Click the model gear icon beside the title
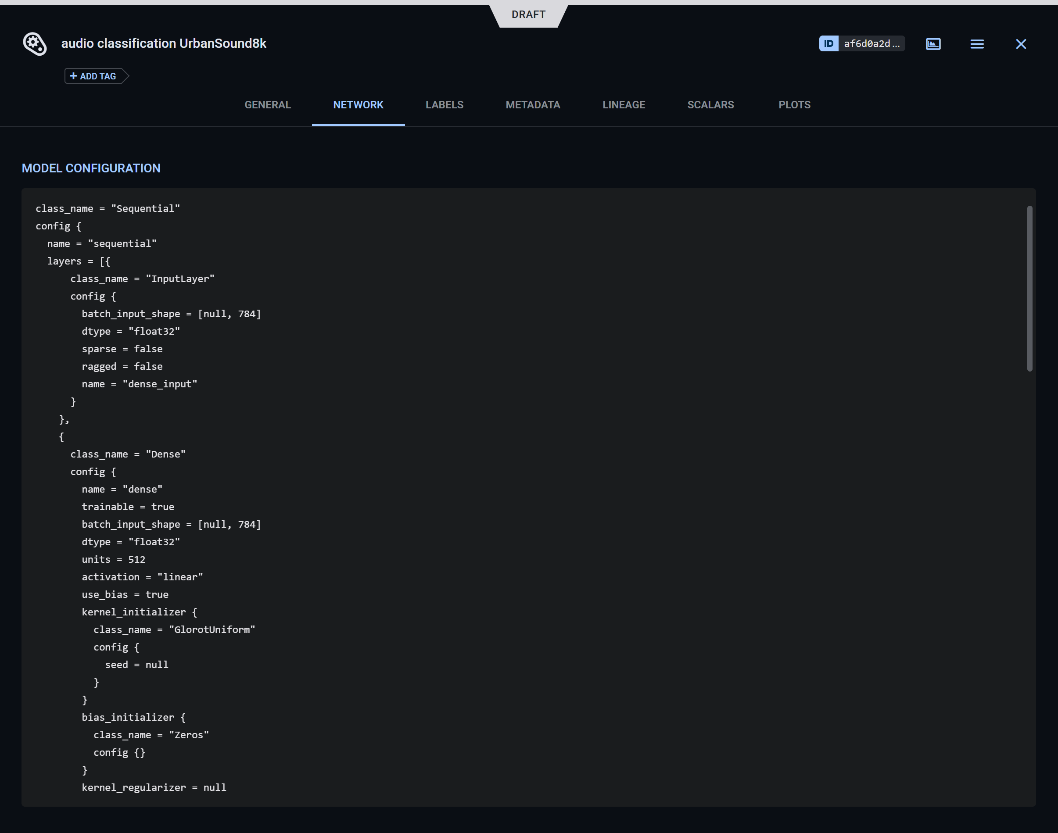1058x833 pixels. pyautogui.click(x=34, y=44)
